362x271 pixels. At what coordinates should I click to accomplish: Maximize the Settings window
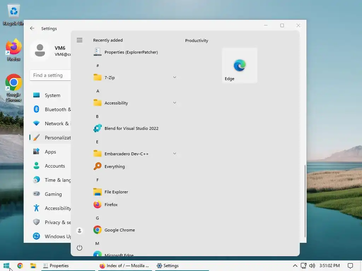click(x=282, y=25)
